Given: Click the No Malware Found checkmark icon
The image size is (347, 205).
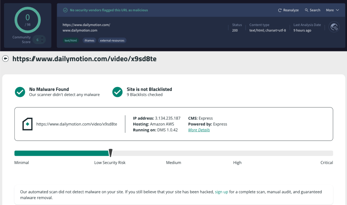Looking at the screenshot, I should tap(20, 92).
